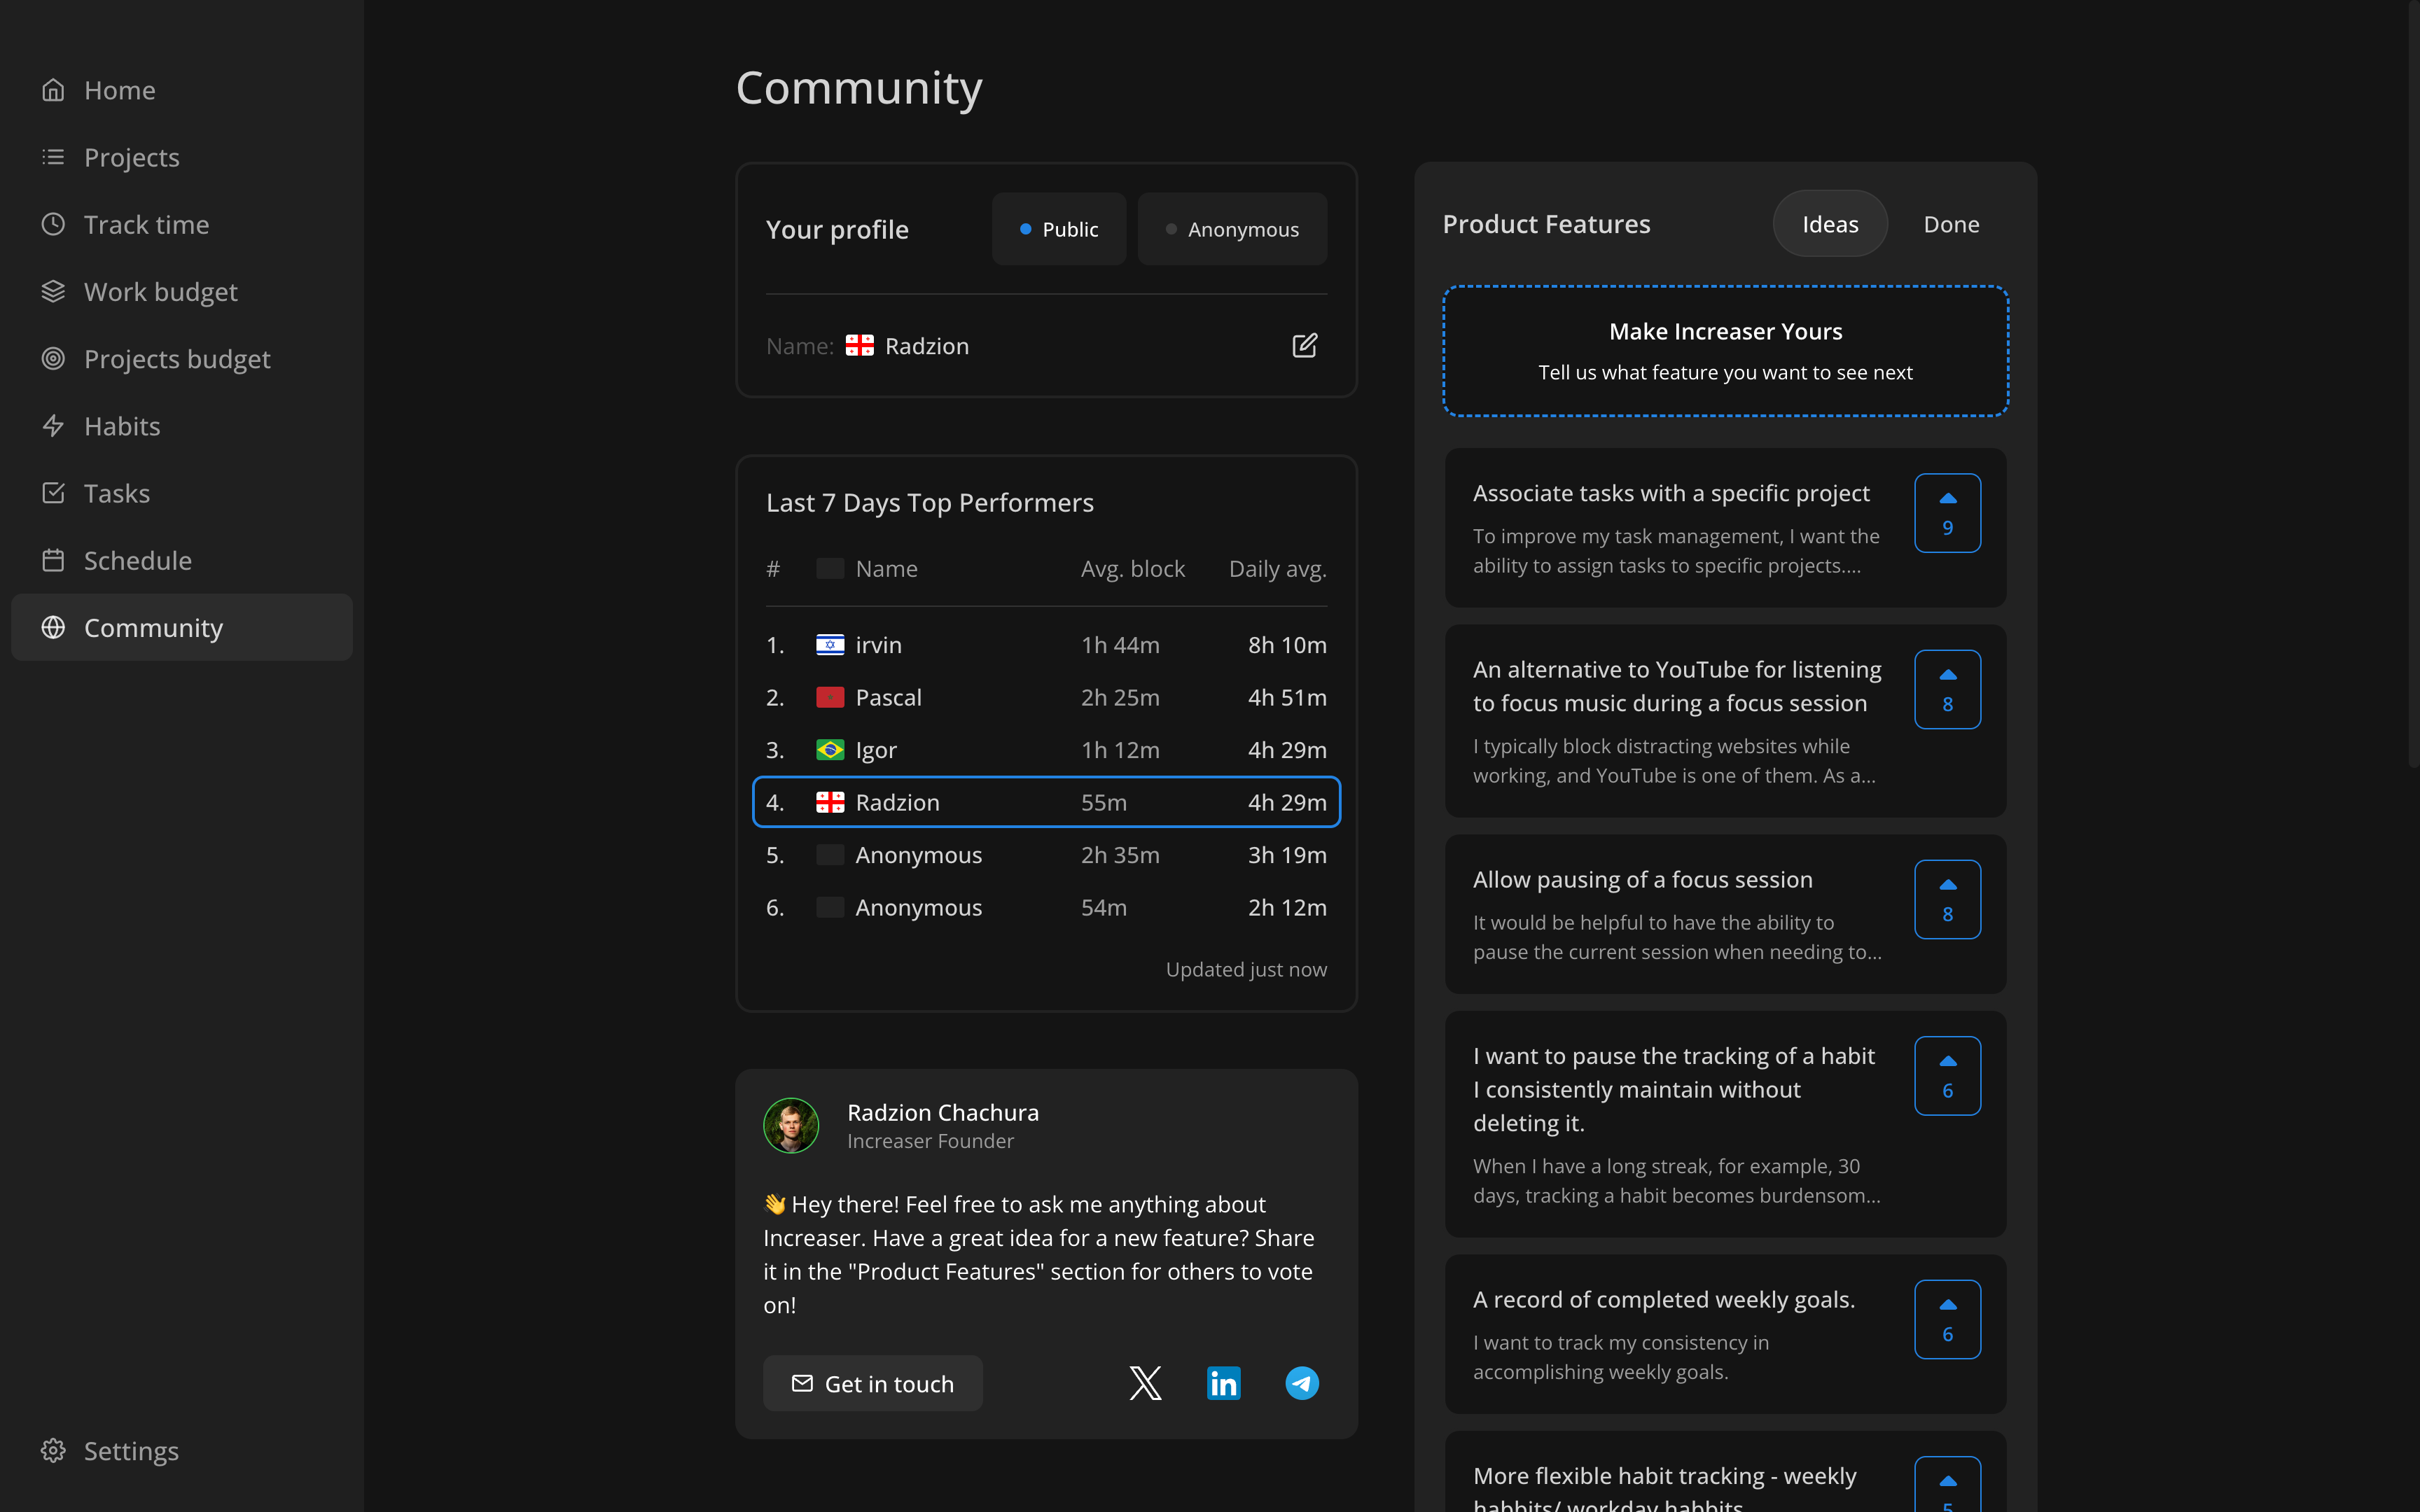Select irvin's row in Top Performers
2420x1512 pixels.
(1046, 645)
